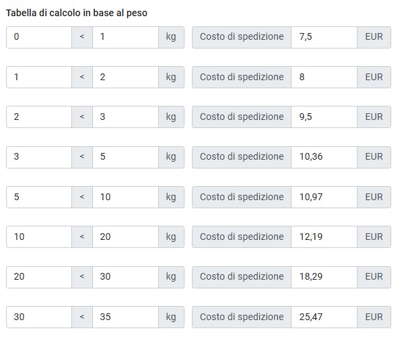404x341 pixels.
Task: Focus the maximum weight field showing 2
Action: (125, 77)
